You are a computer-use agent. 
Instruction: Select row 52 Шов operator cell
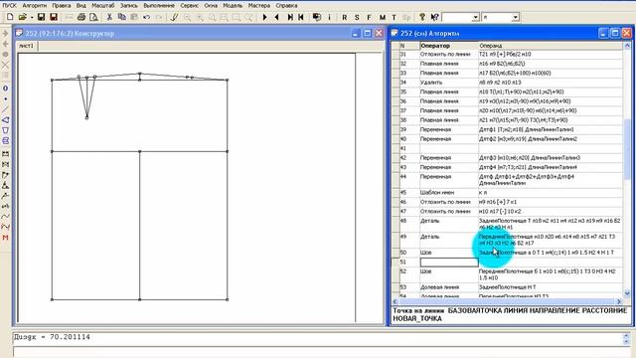coord(449,274)
